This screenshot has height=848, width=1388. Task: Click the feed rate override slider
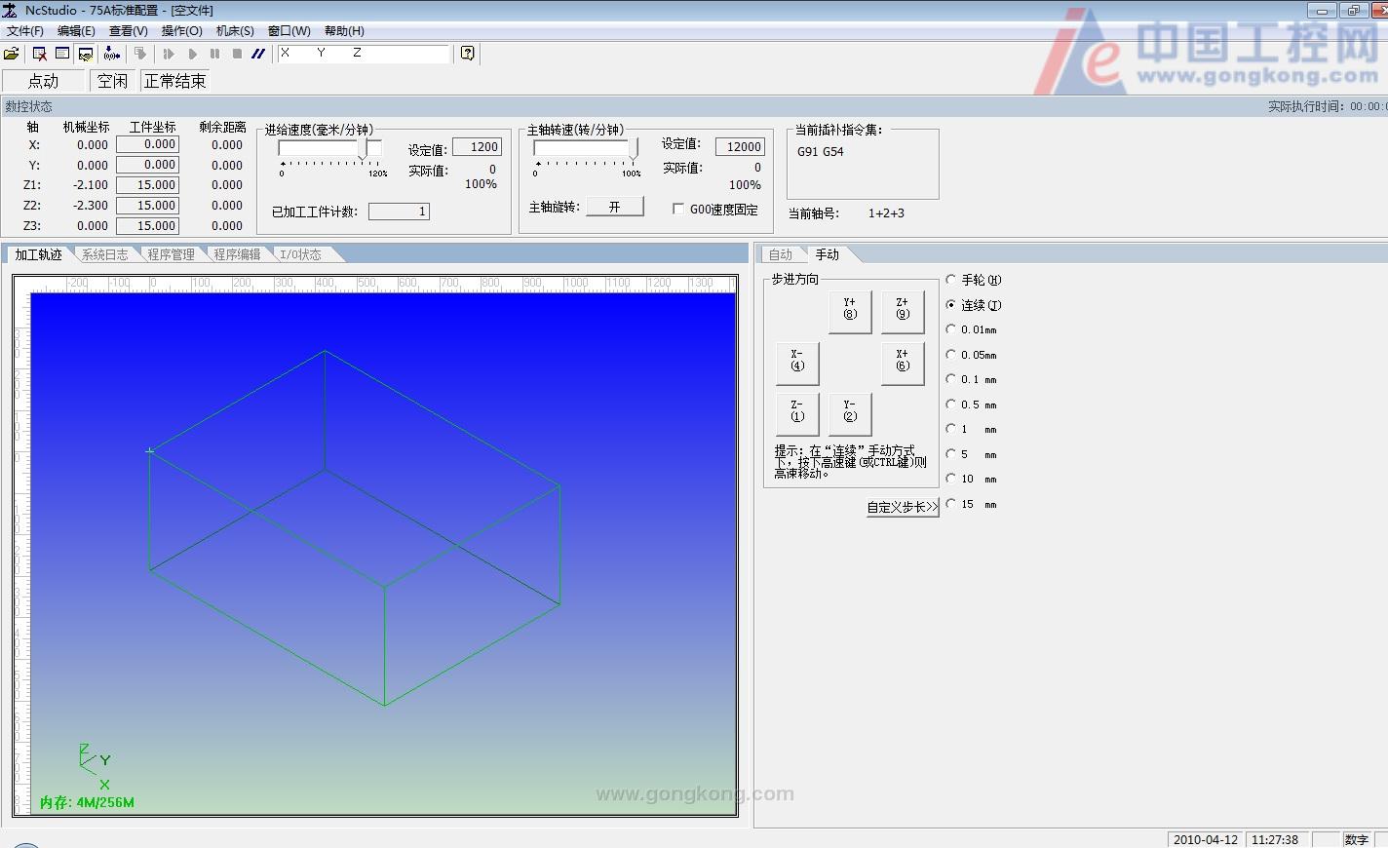click(364, 149)
